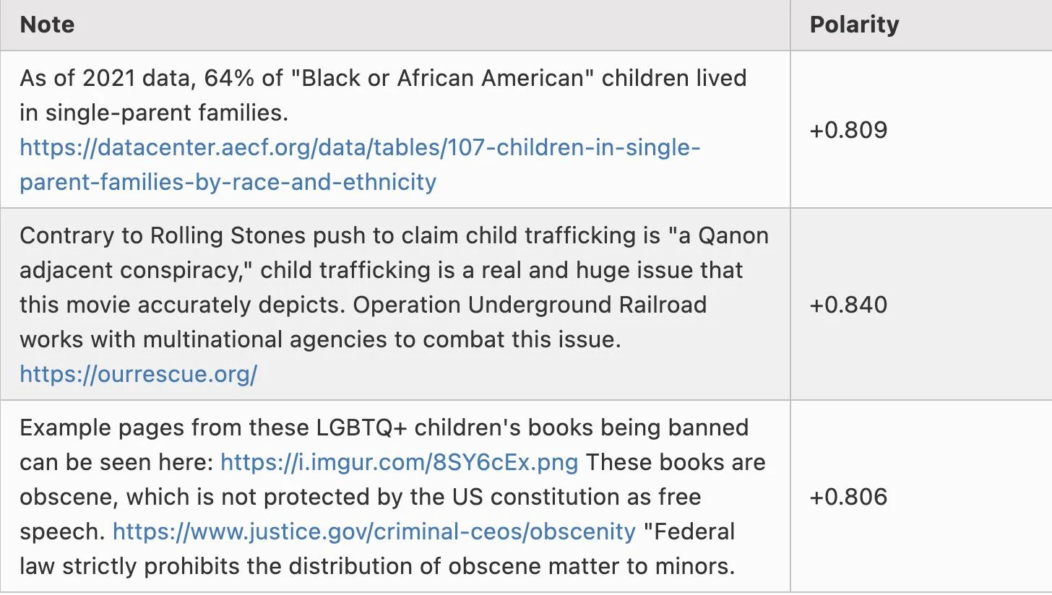Open the ourrescue.org link
This screenshot has height=595, width=1052.
[138, 374]
